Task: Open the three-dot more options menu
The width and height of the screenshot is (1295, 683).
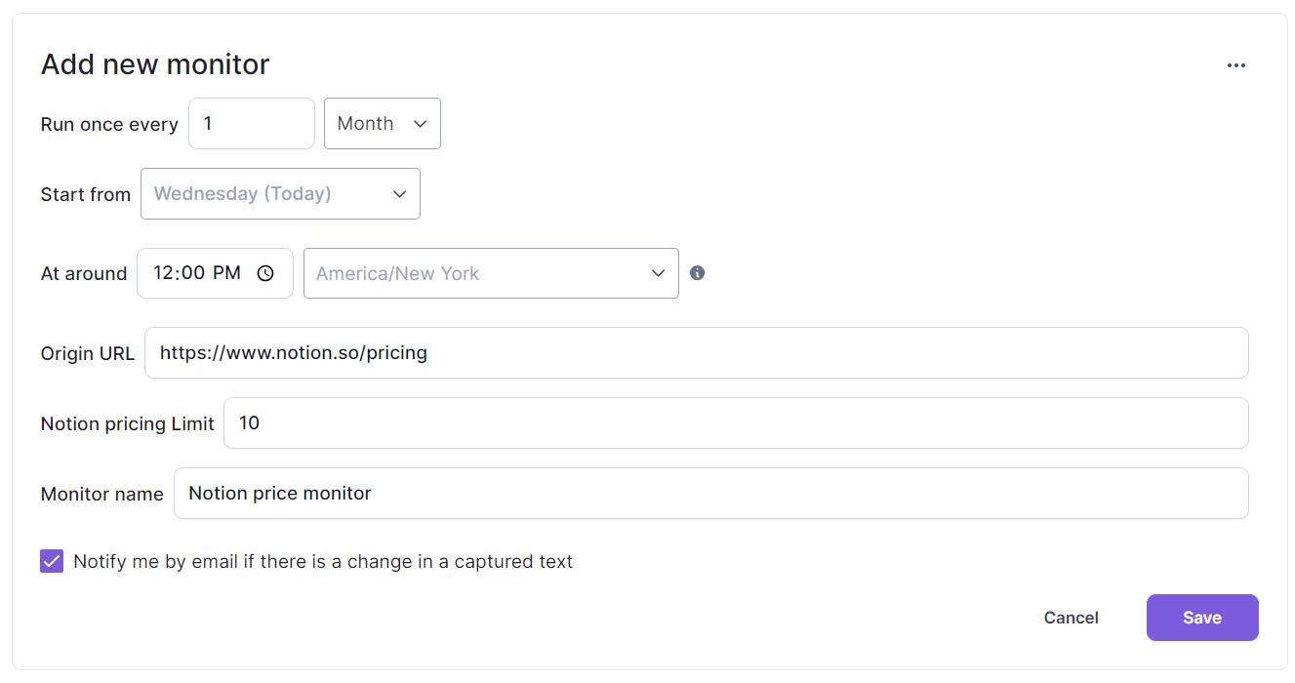Action: (1235, 65)
